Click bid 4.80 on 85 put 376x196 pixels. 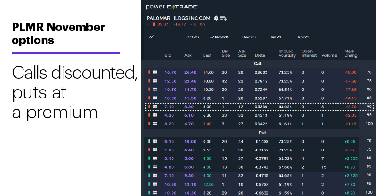click(x=169, y=167)
